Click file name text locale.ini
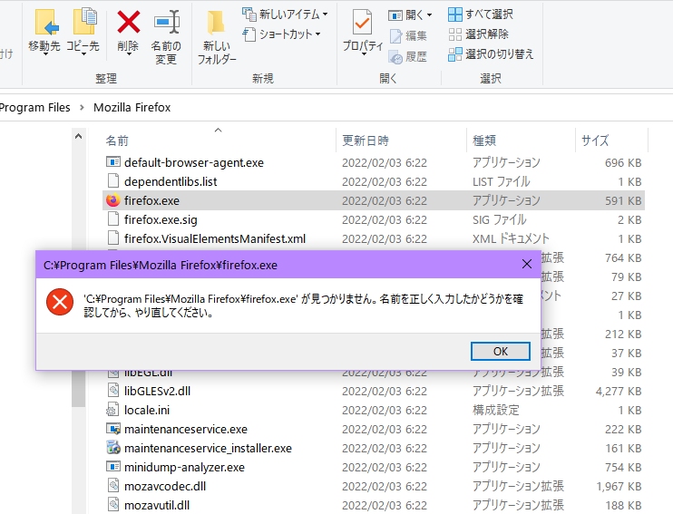 (x=147, y=410)
